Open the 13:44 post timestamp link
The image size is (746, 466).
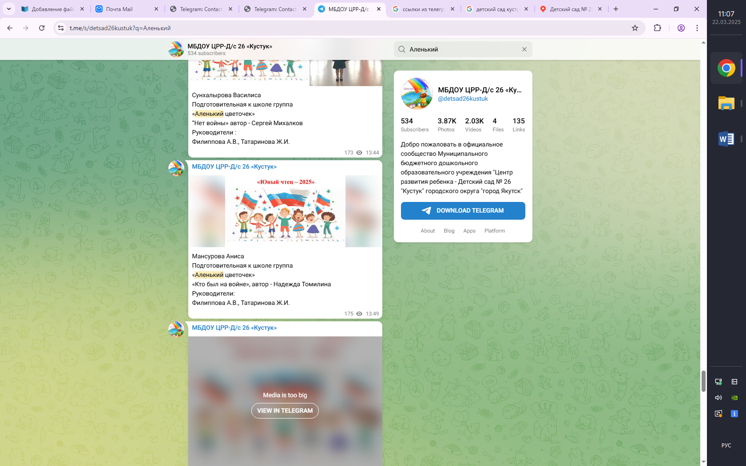(372, 153)
